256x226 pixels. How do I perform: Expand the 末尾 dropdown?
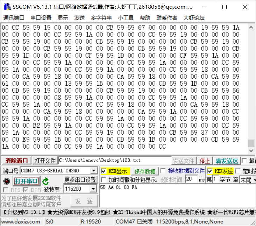(x=255, y=180)
